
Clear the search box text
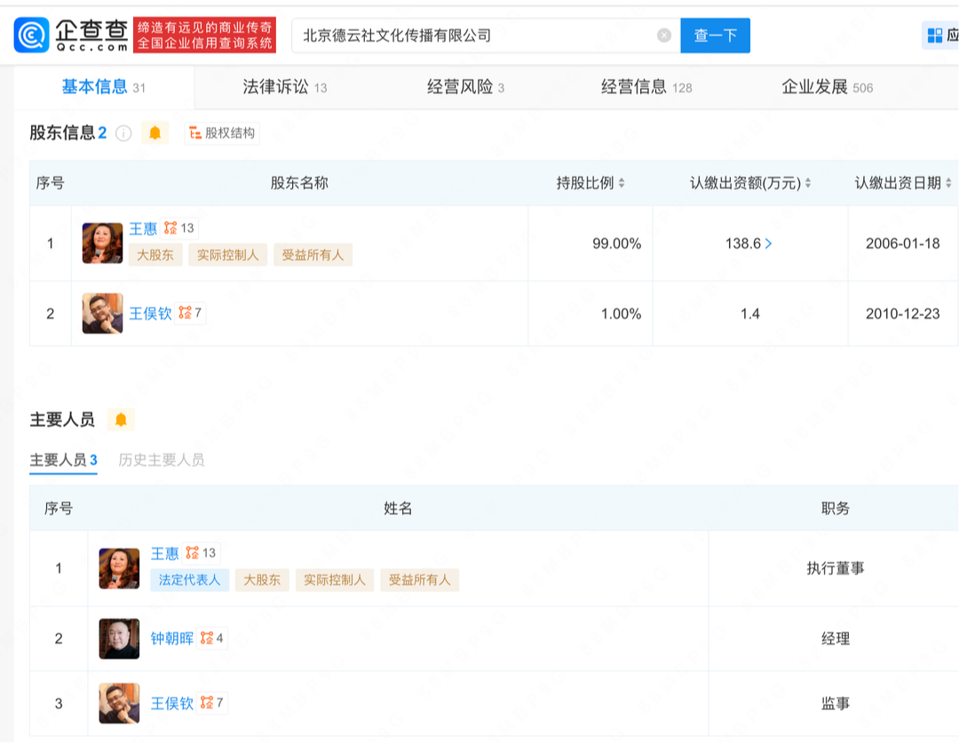tap(663, 36)
